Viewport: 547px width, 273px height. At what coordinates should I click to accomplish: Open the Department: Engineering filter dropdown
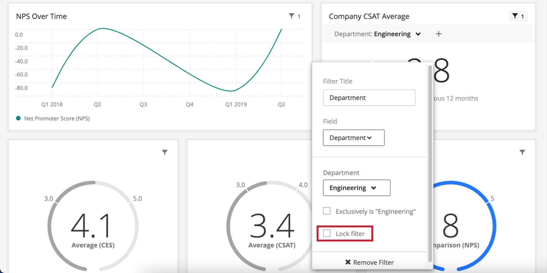(x=376, y=34)
